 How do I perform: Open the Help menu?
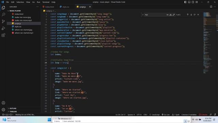click(x=53, y=2)
